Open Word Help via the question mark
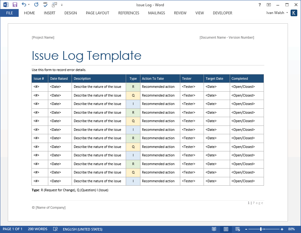Screen dimensions: 301x233 pos(260,5)
